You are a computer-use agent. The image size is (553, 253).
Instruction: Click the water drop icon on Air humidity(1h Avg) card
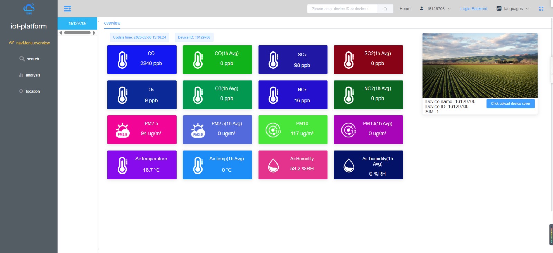tap(349, 165)
